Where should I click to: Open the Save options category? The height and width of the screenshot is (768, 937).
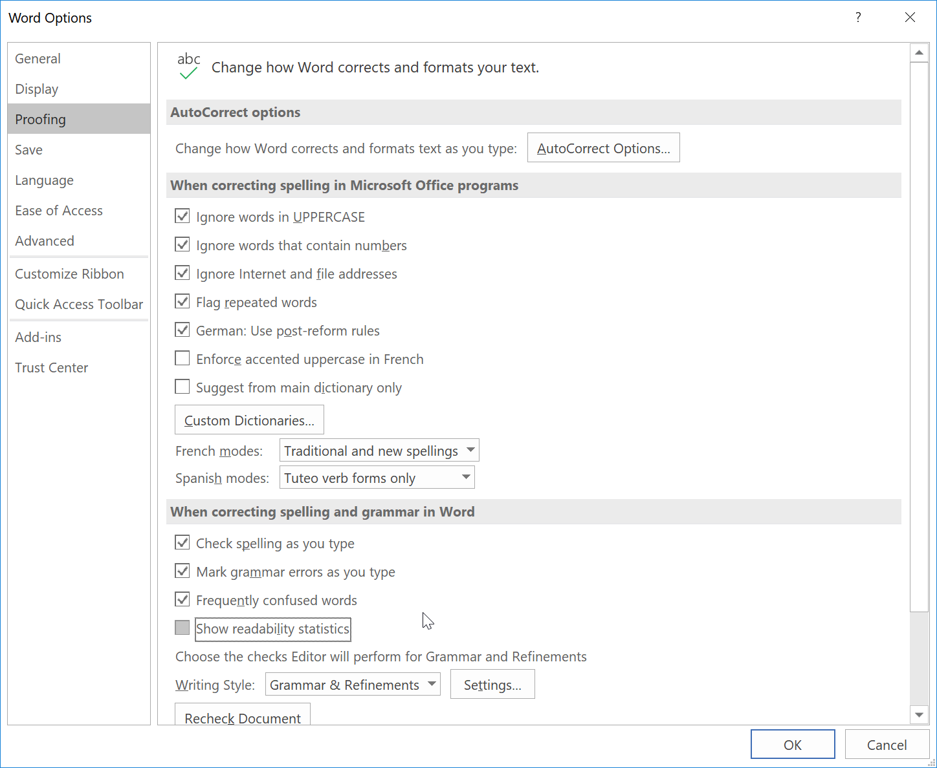(79, 149)
